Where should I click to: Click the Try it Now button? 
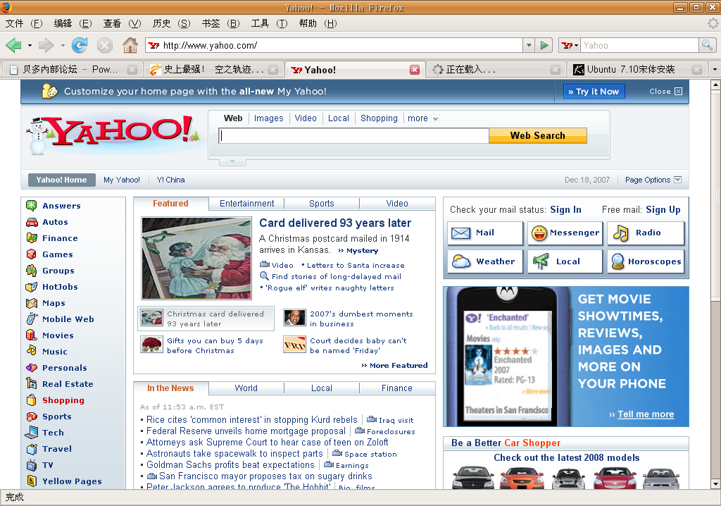point(594,92)
